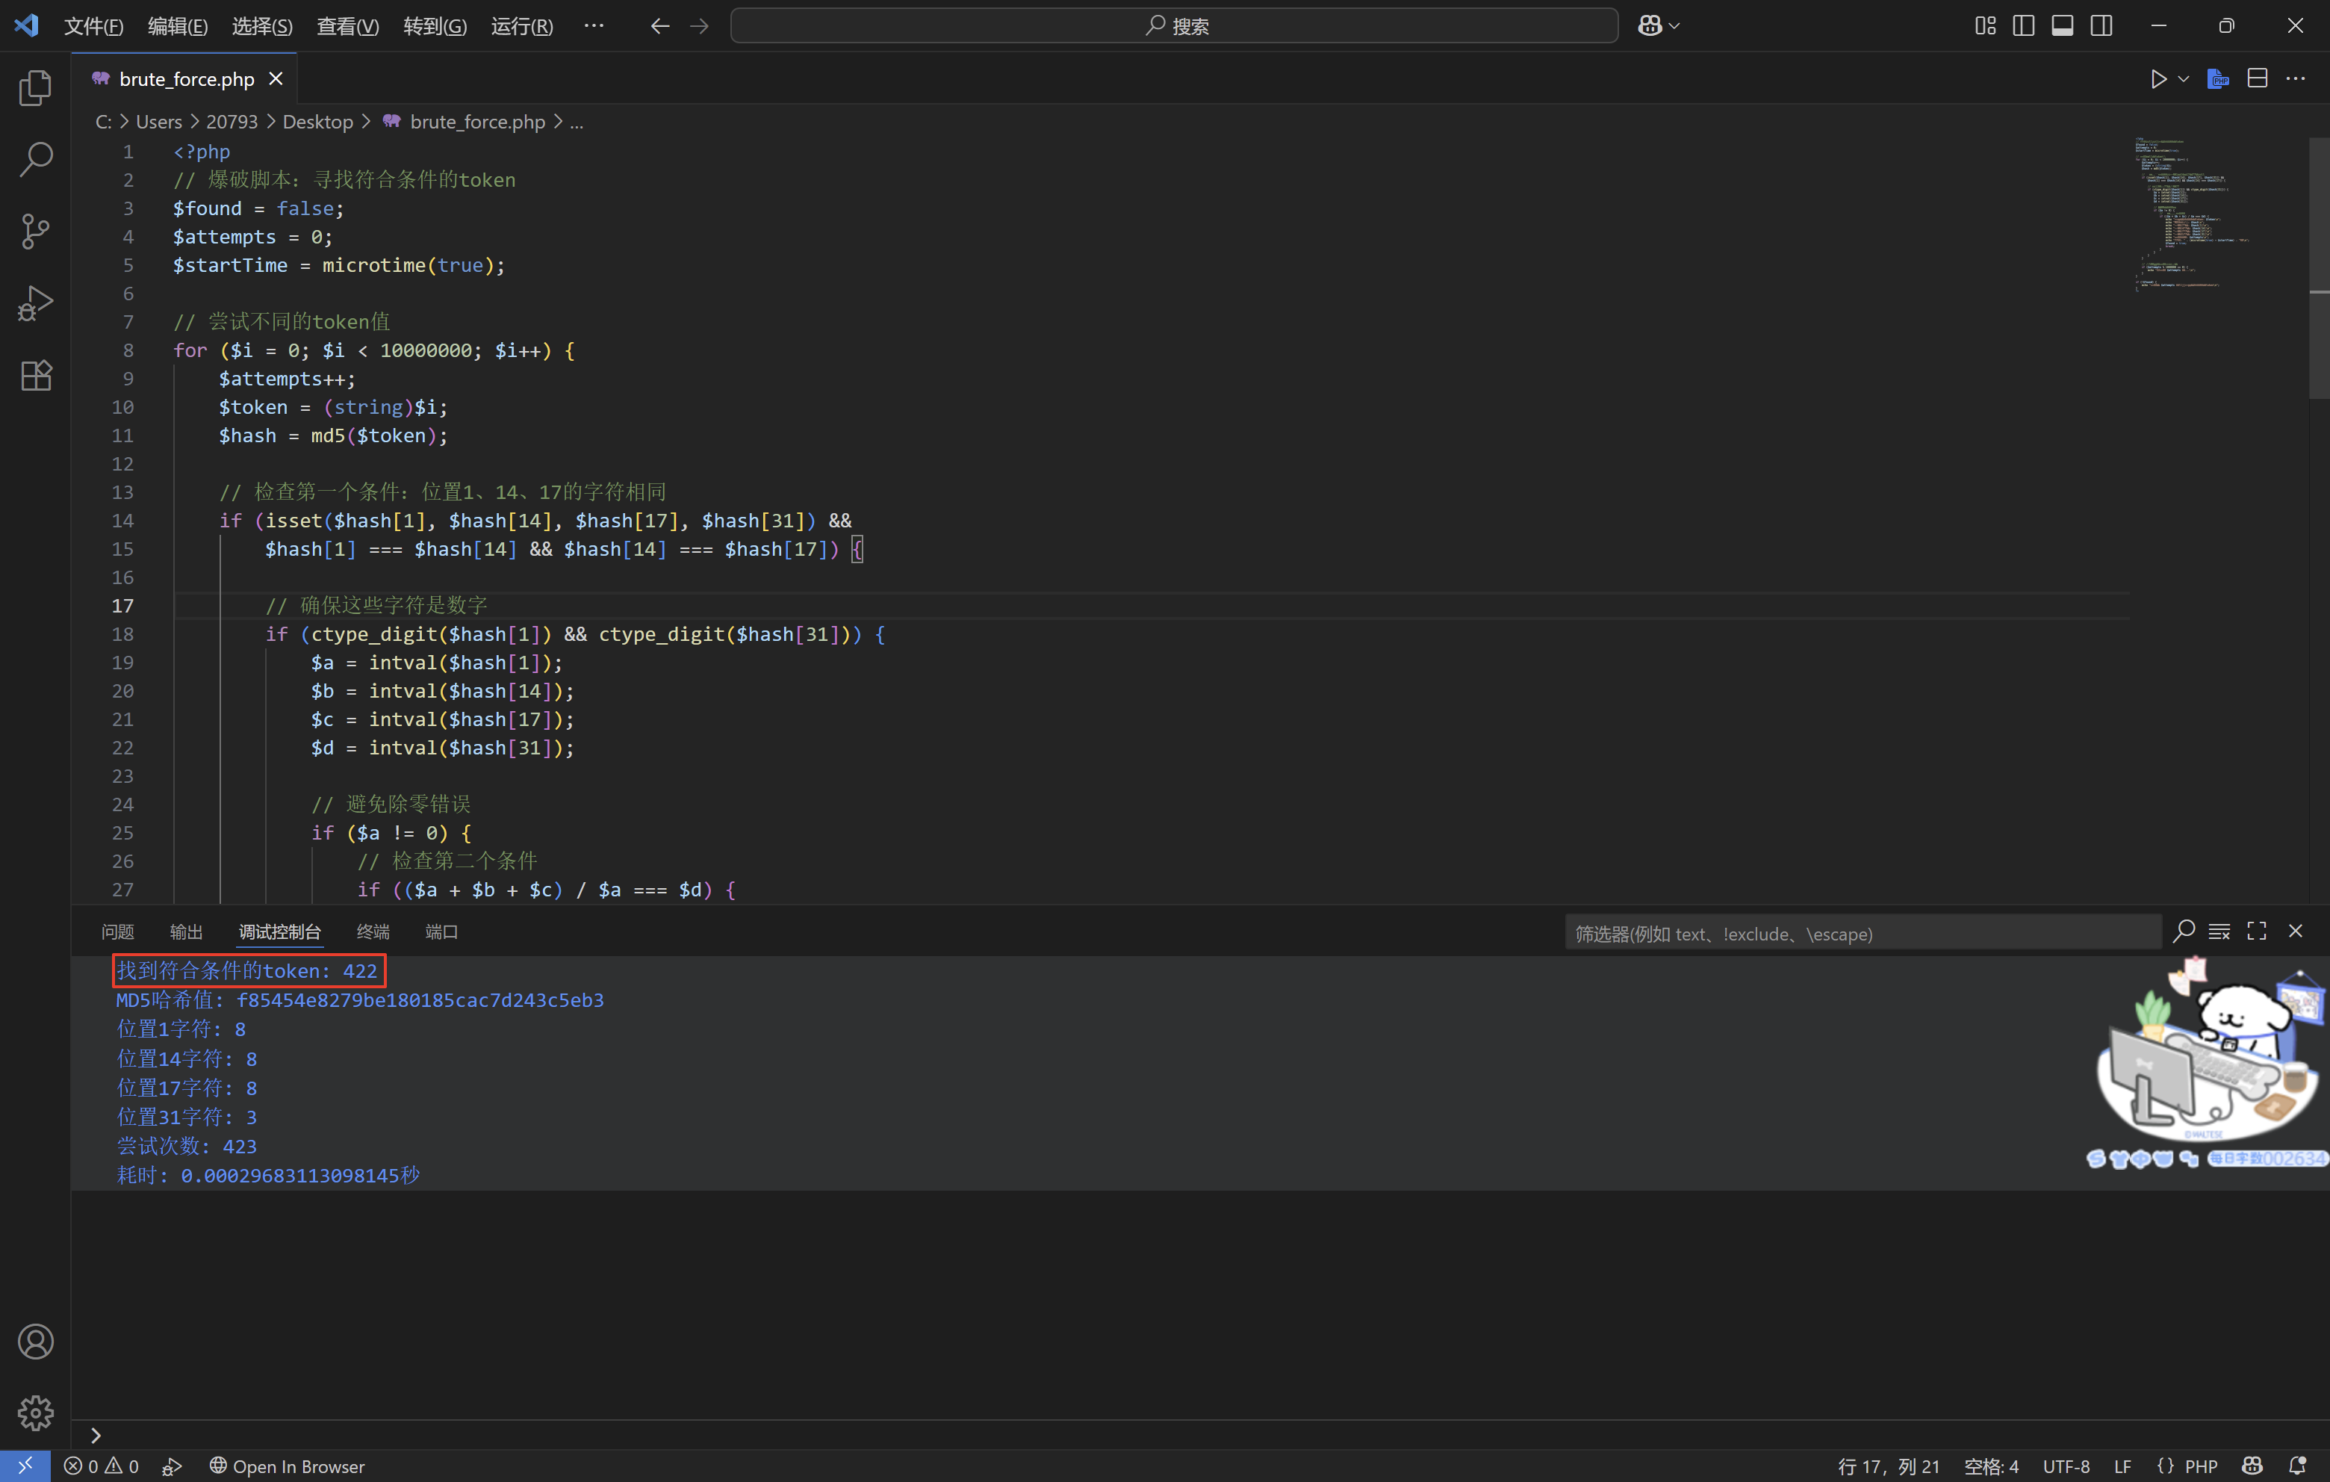Open the Extensions view
The height and width of the screenshot is (1482, 2330).
[x=36, y=376]
